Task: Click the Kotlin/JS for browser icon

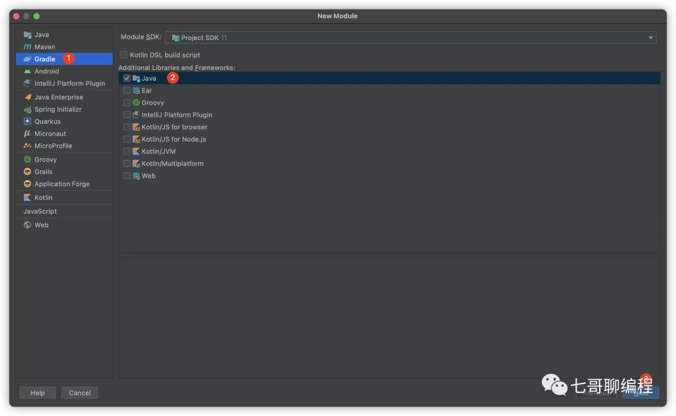Action: click(136, 127)
